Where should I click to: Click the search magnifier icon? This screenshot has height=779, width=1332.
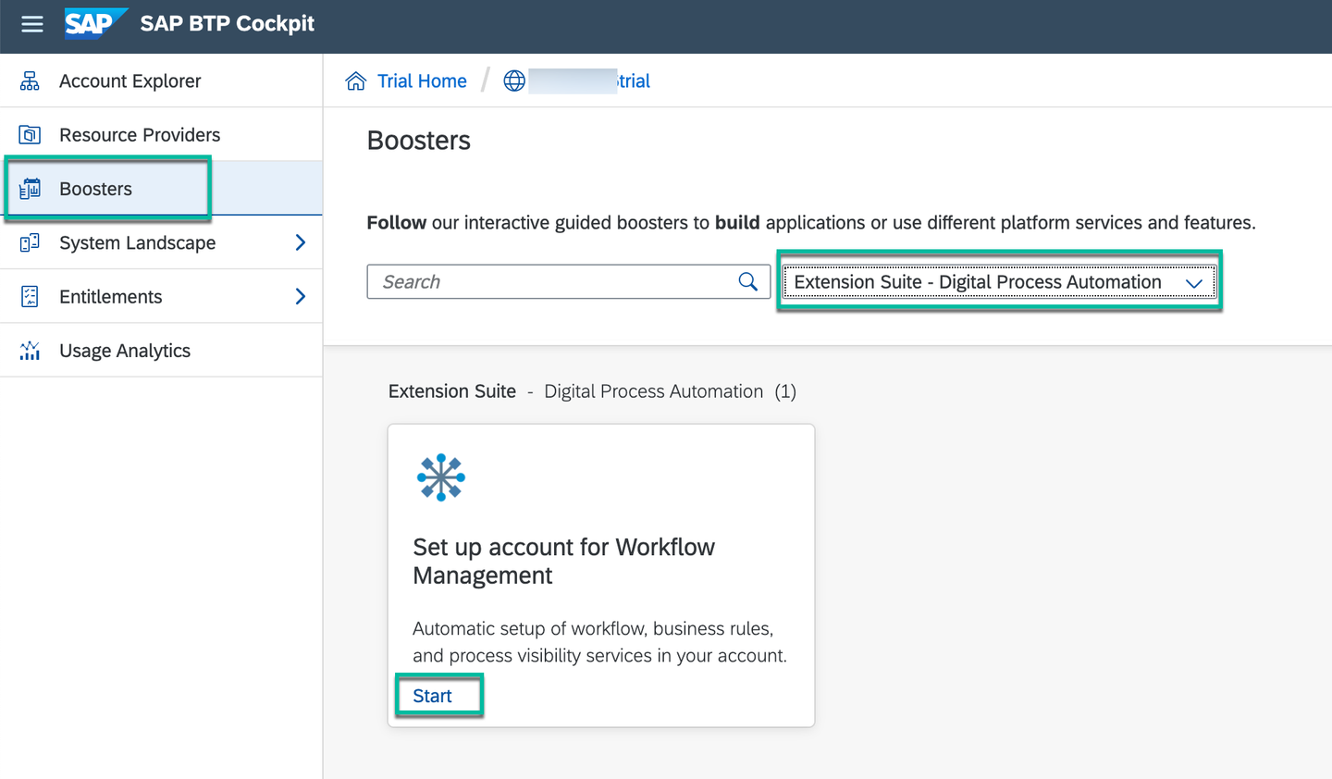(748, 281)
